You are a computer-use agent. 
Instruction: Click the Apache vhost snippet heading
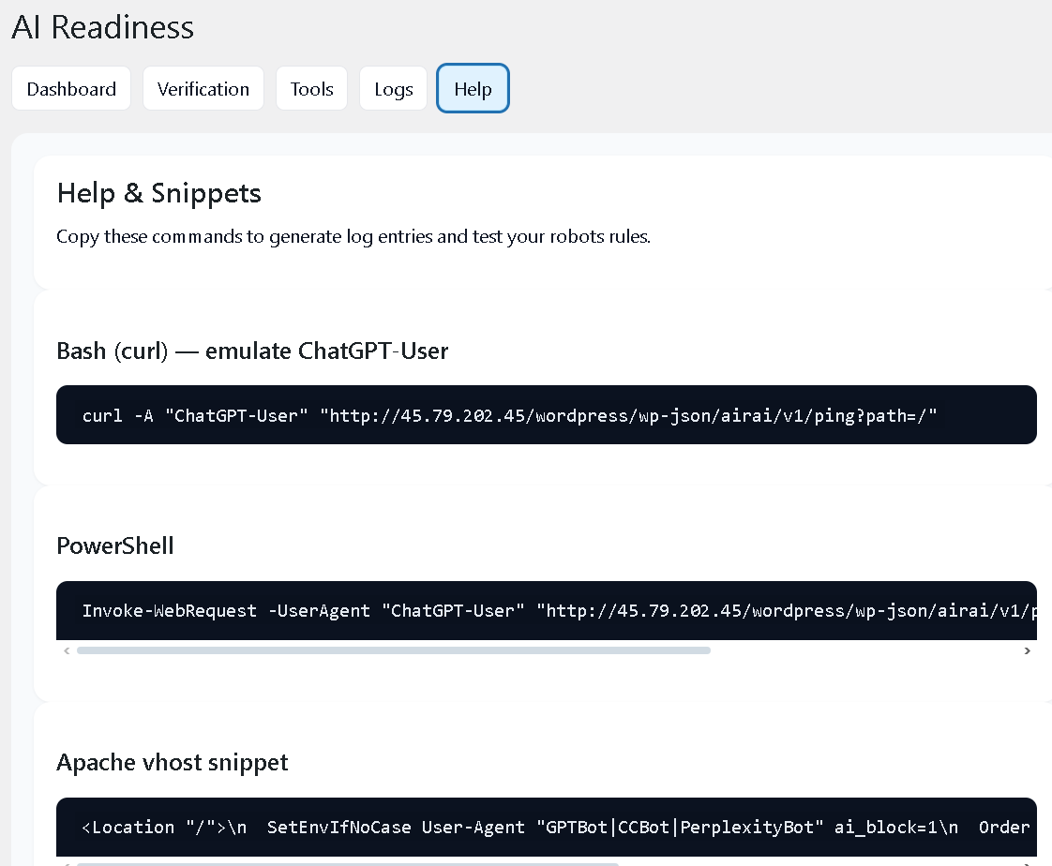pyautogui.click(x=173, y=762)
